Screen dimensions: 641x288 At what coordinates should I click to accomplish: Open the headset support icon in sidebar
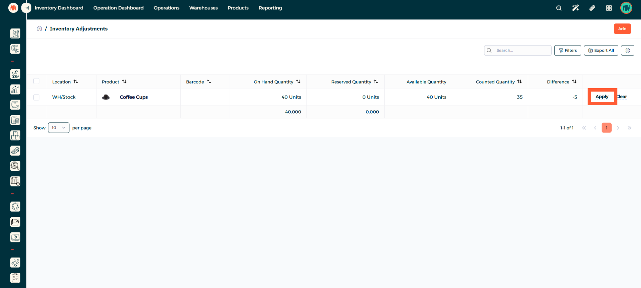[x=15, y=207]
